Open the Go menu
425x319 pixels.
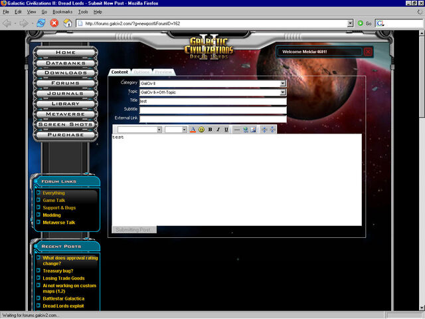click(x=44, y=12)
